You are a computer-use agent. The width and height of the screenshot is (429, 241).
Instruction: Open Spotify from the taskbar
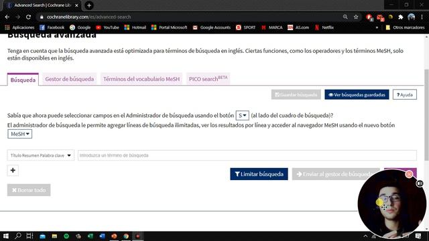[66, 236]
